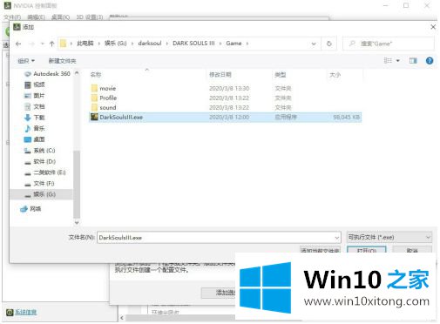Viewport: 440px width, 324px height.
Task: Open Edit menu in NVIDIA Control Panel
Action: [x=36, y=17]
